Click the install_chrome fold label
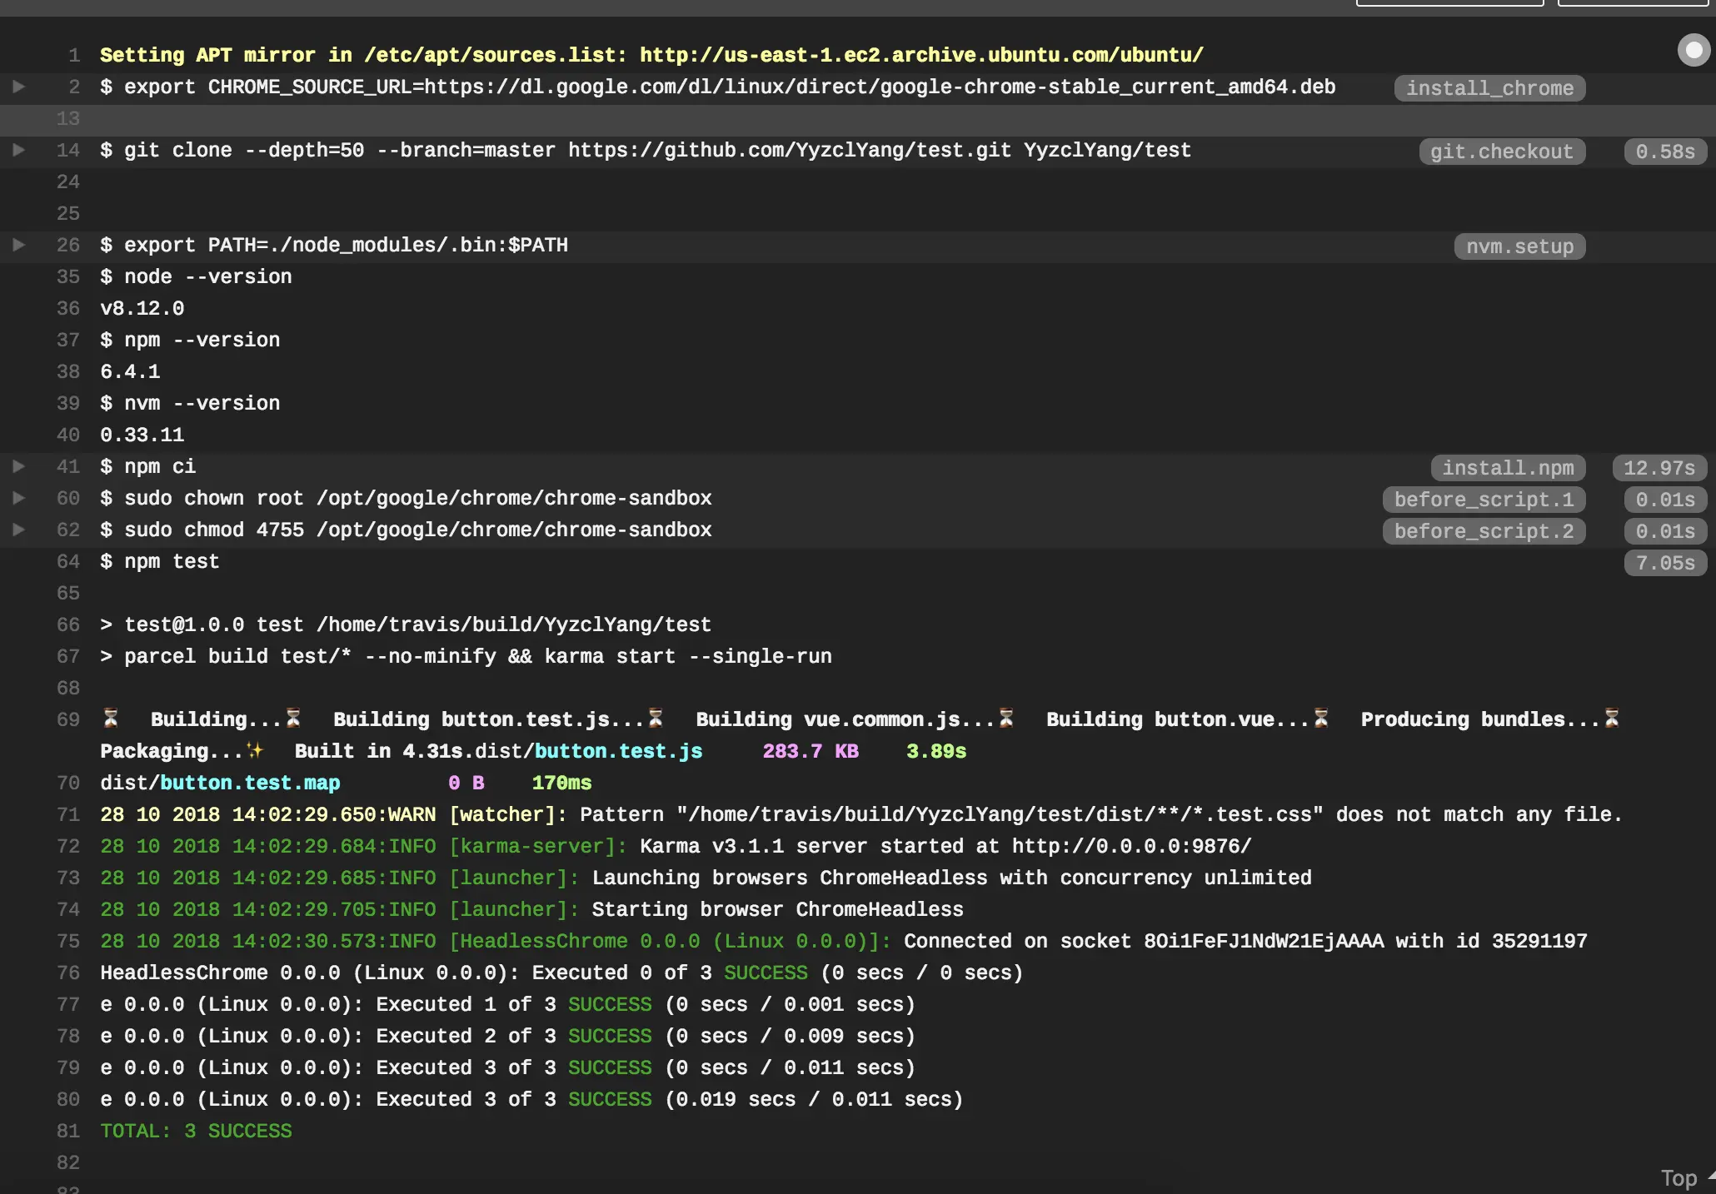Screen dimensions: 1716x1194 coord(1489,88)
